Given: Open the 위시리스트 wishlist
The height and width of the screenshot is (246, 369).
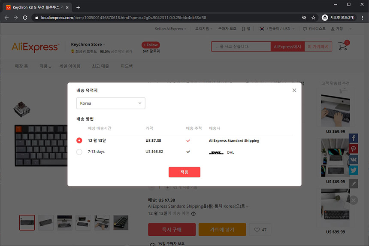Looking at the screenshot, I should 314,29.
